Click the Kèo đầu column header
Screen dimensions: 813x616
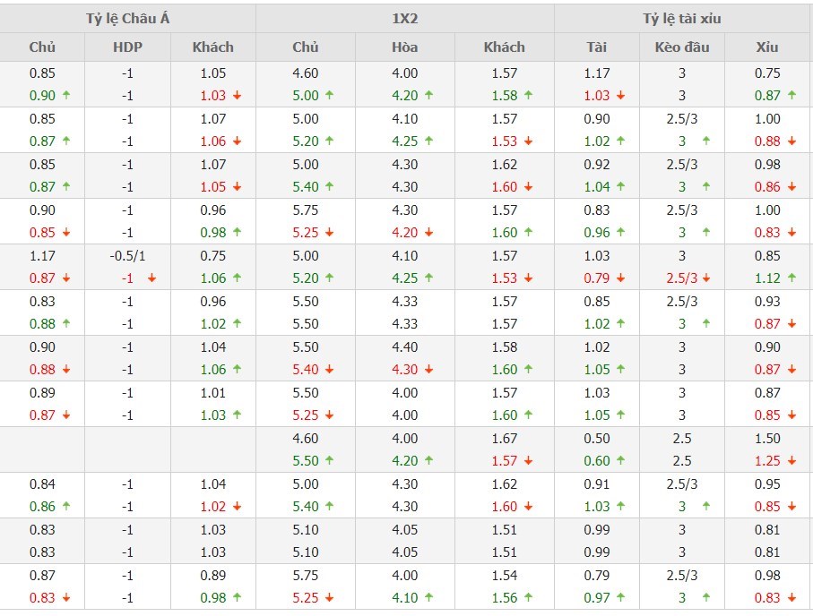click(682, 47)
